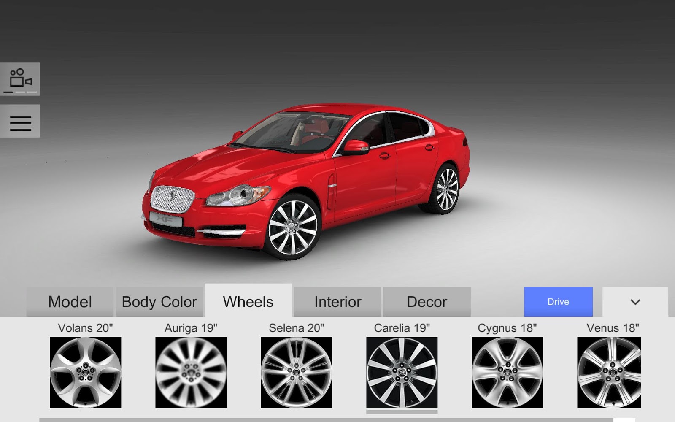Select the Volans 20" wheel
The image size is (675, 422).
pyautogui.click(x=85, y=372)
